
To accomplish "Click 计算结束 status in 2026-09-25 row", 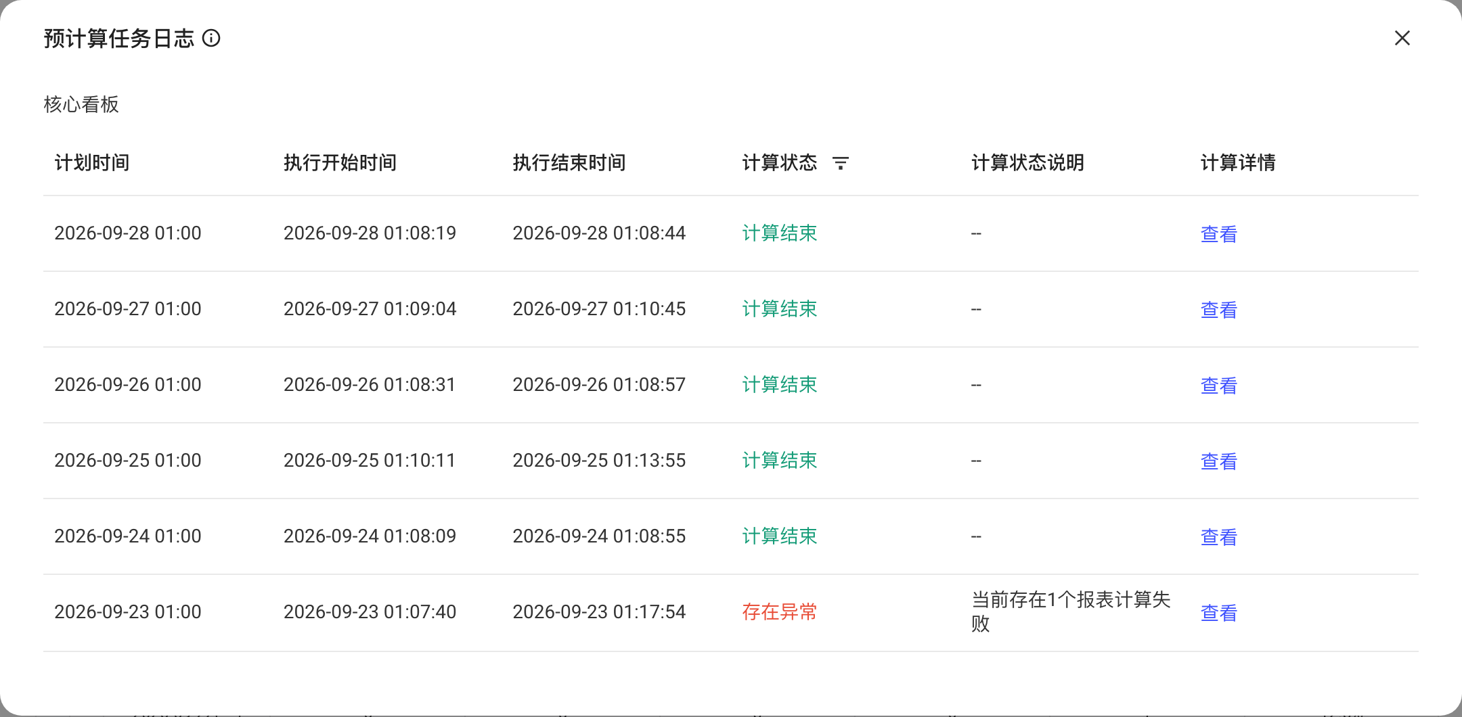I will pyautogui.click(x=780, y=460).
